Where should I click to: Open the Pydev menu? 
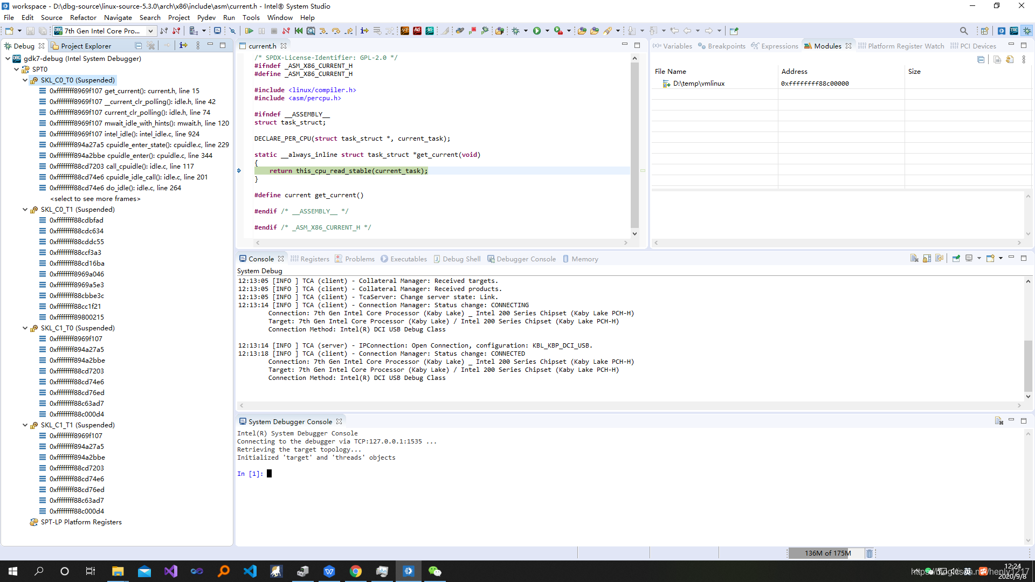coord(206,17)
